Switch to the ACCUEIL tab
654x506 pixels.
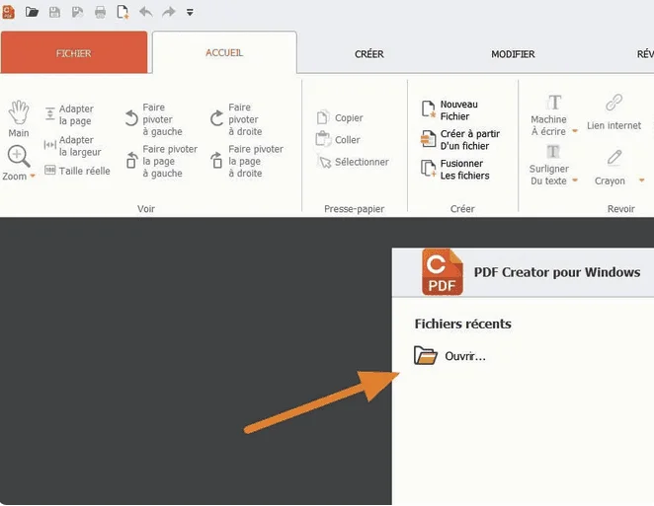point(224,52)
